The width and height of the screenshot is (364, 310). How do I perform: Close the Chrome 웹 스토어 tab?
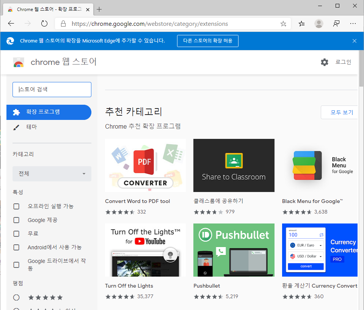88,9
